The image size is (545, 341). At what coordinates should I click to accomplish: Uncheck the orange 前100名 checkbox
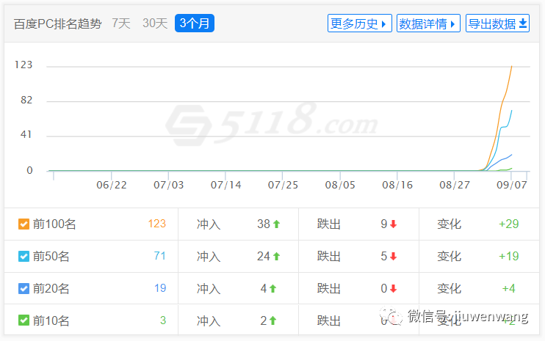[24, 224]
